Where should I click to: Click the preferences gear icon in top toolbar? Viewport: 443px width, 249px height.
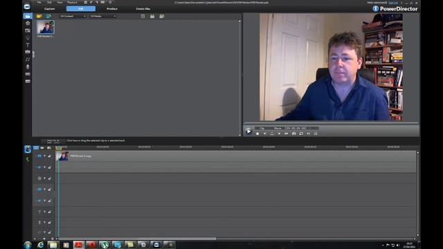[x=110, y=2]
